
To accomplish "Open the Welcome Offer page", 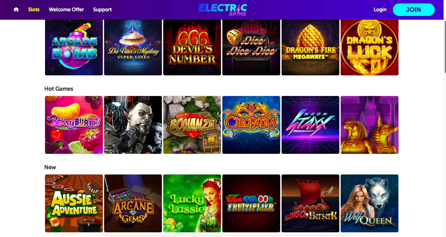I will click(x=66, y=10).
